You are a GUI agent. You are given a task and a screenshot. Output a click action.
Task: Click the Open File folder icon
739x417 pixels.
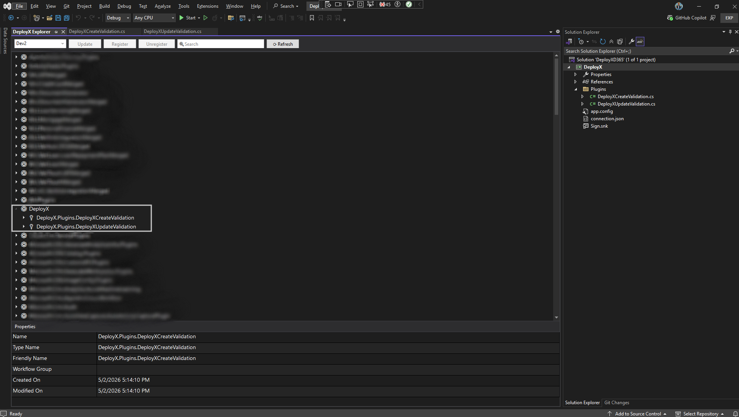point(50,18)
